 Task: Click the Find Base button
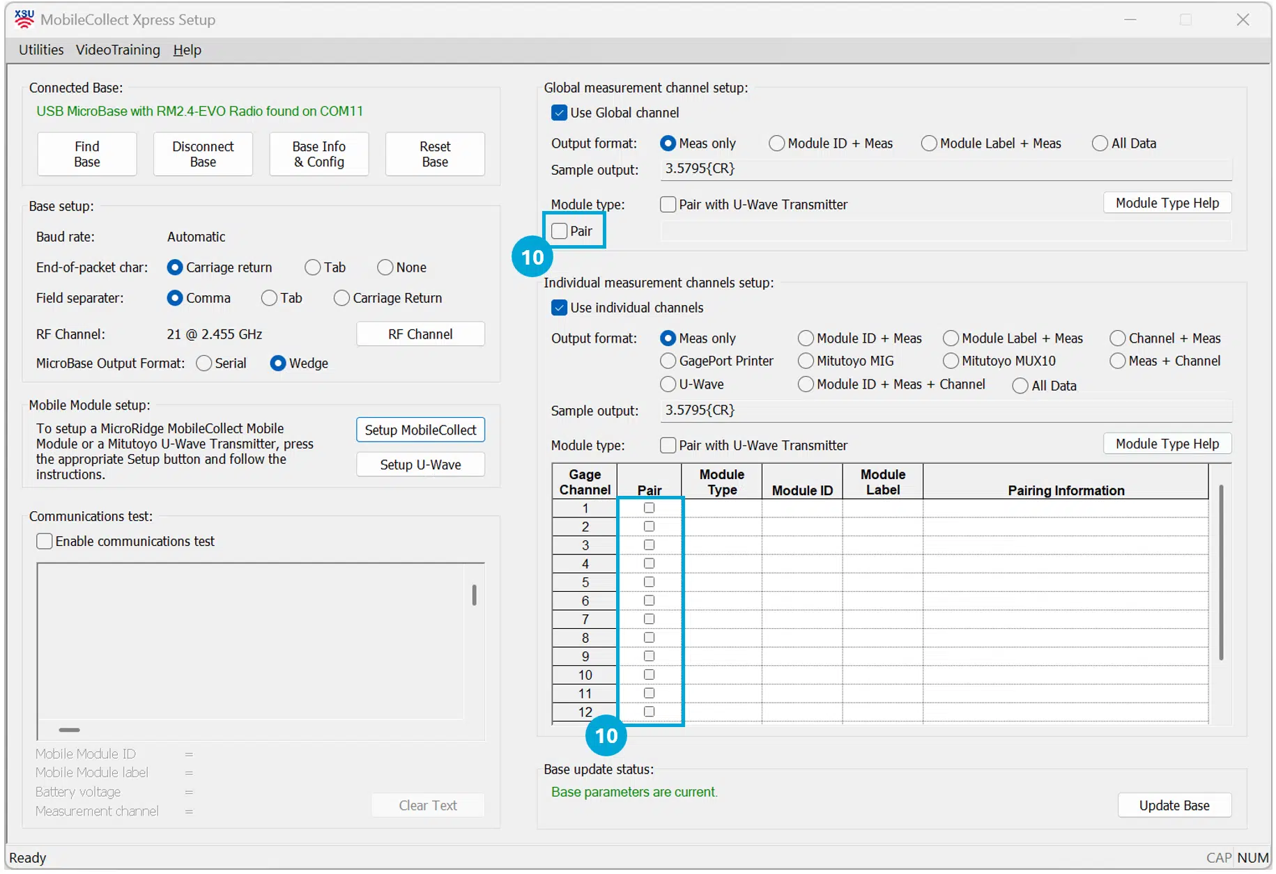pos(87,154)
